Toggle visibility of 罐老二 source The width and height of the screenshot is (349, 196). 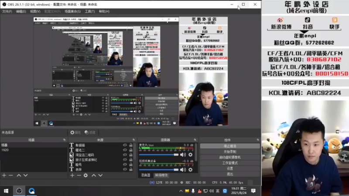tap(125, 150)
